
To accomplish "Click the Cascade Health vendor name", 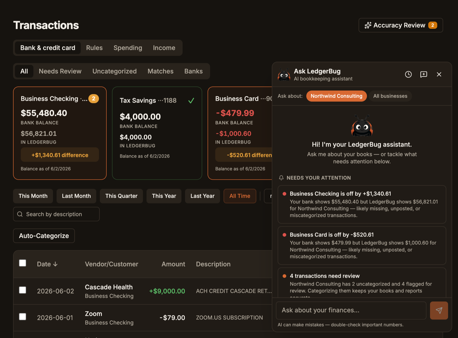I will 109,287.
